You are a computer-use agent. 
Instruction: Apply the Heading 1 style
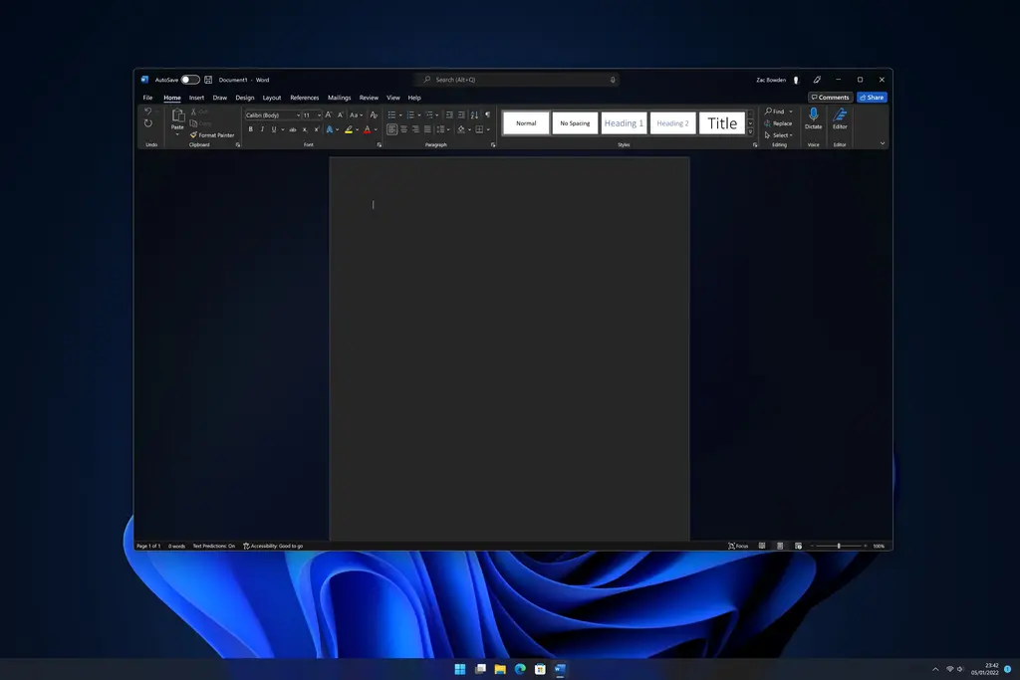(624, 122)
